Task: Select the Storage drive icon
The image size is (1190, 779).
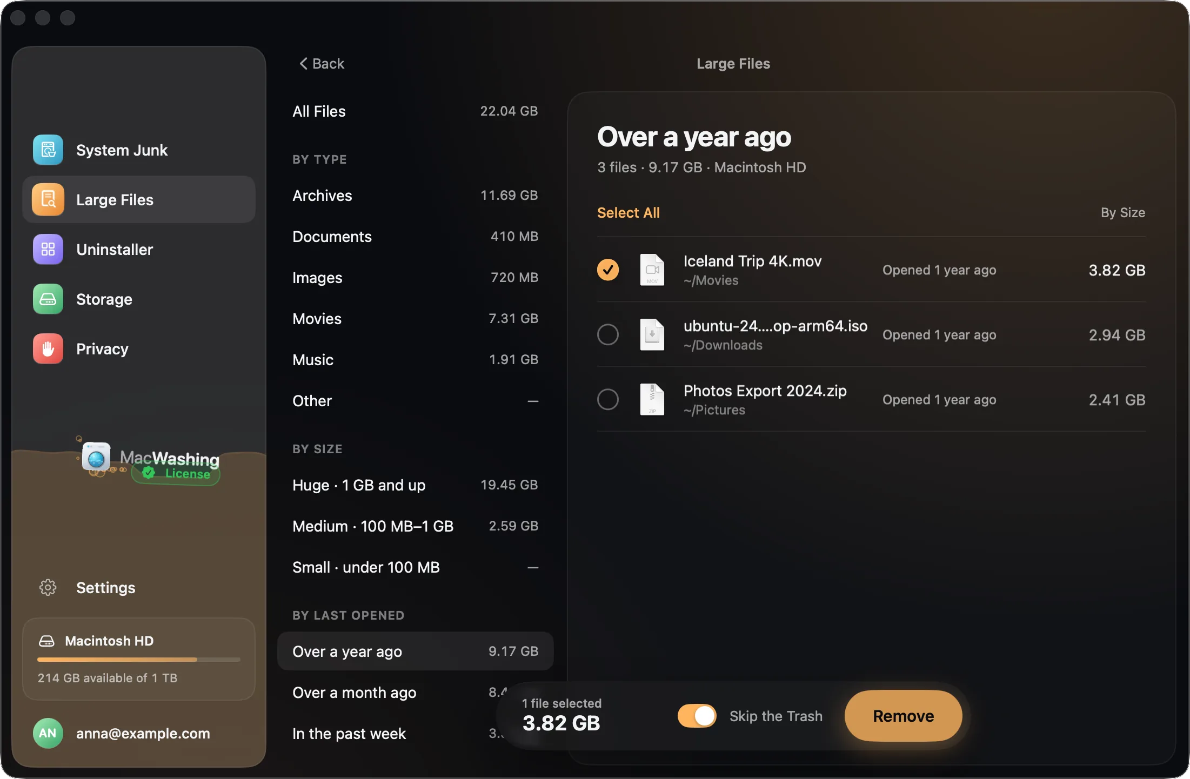Action: 48,299
